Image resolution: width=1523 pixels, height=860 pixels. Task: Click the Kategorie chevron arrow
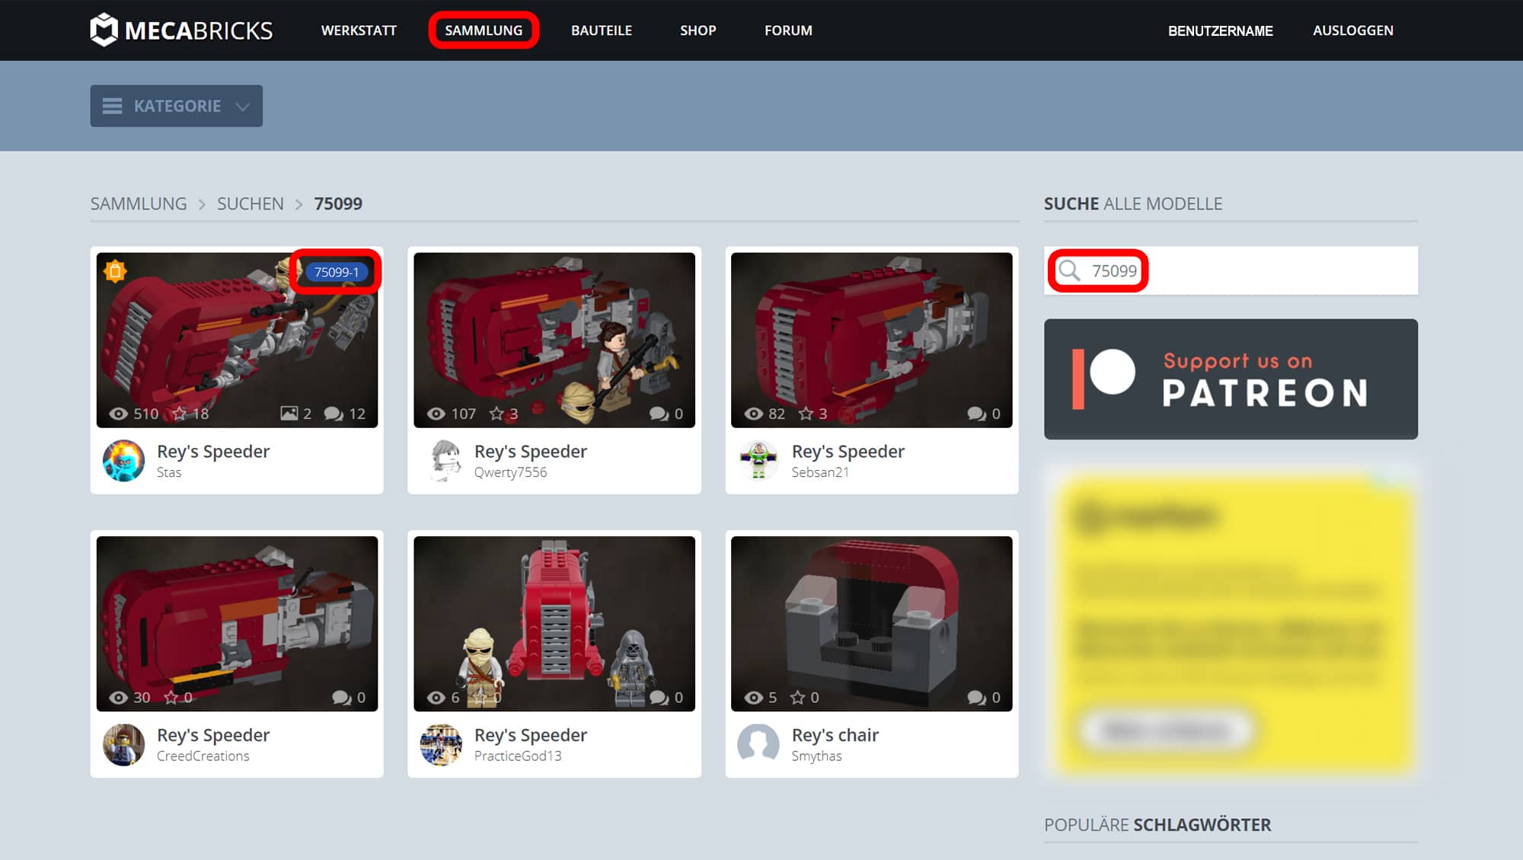pos(243,107)
